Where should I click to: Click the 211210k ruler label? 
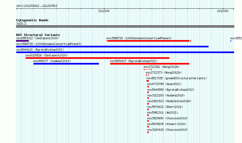[104, 11]
